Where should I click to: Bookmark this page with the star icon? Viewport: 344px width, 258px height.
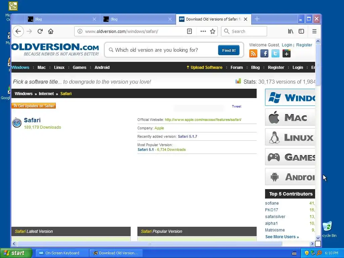pyautogui.click(x=213, y=31)
